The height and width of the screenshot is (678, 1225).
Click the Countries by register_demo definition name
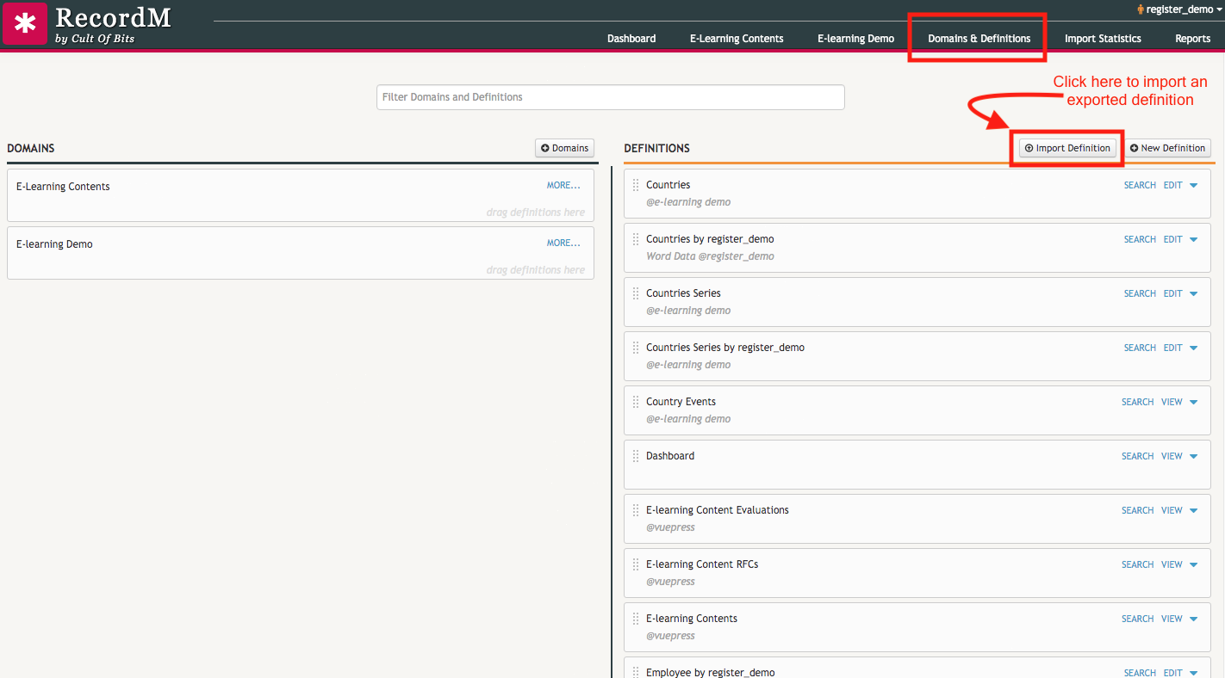710,239
